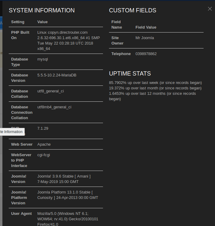Click the 'mysql' database type value
Image resolution: width=215 pixels, height=226 pixels.
(x=42, y=59)
